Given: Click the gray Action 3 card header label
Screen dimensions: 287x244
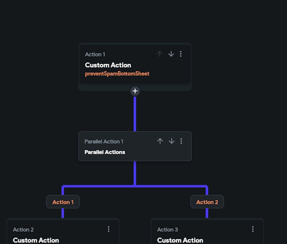Looking at the screenshot, I should point(168,230).
